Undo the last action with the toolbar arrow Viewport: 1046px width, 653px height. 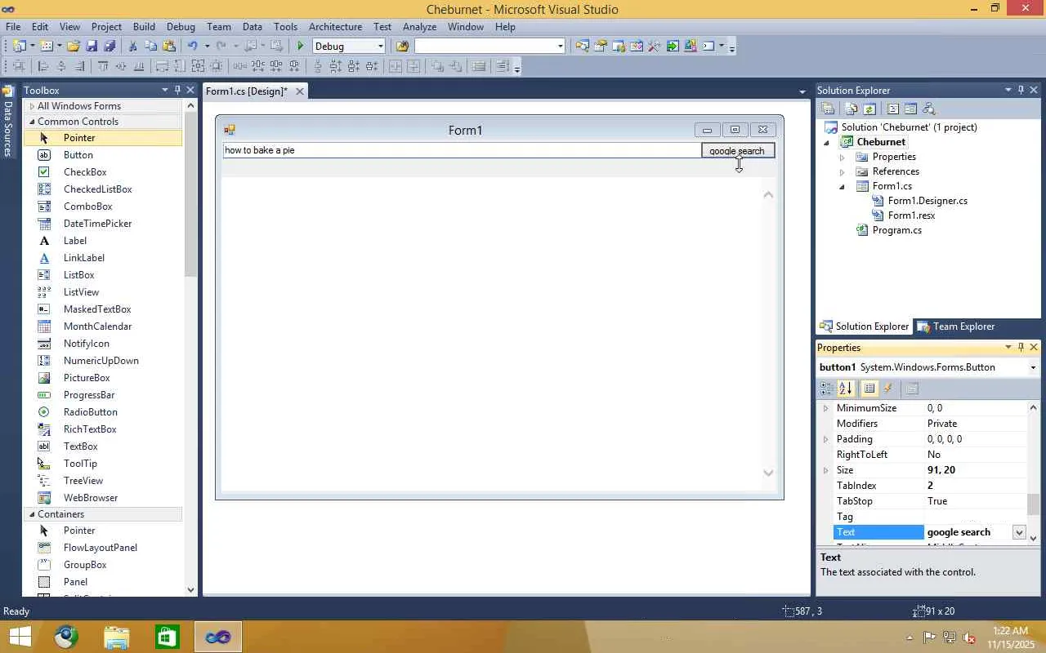pyautogui.click(x=193, y=47)
